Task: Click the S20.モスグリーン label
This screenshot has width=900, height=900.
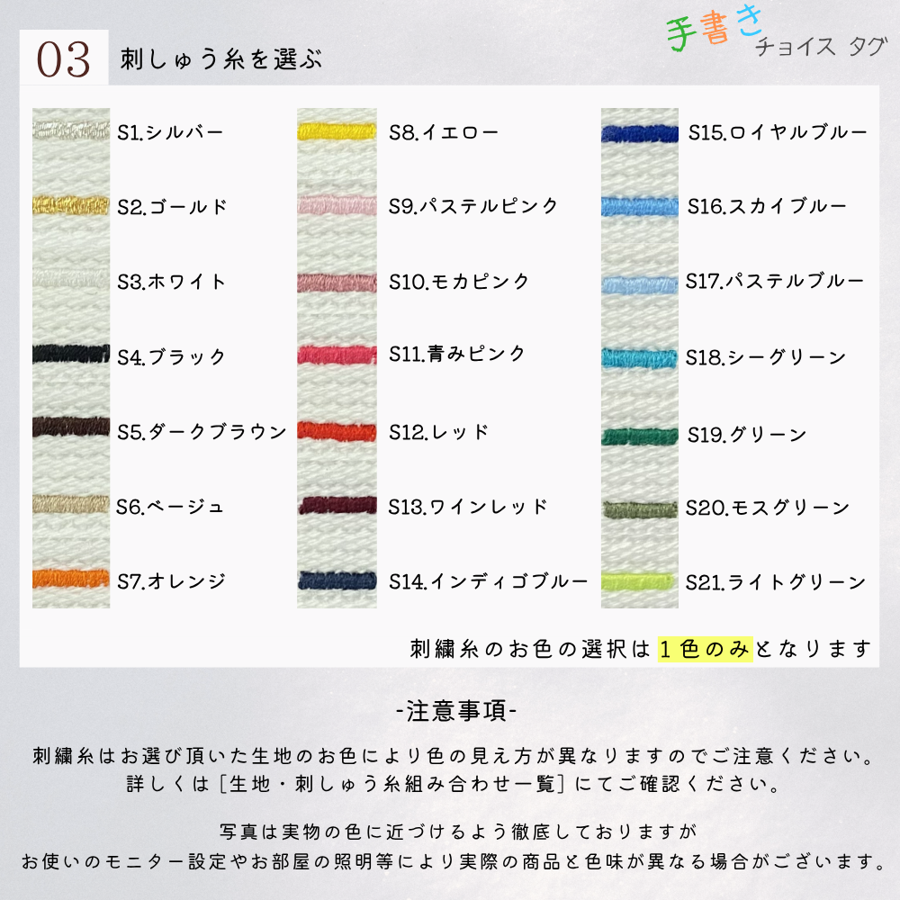Action: click(768, 508)
